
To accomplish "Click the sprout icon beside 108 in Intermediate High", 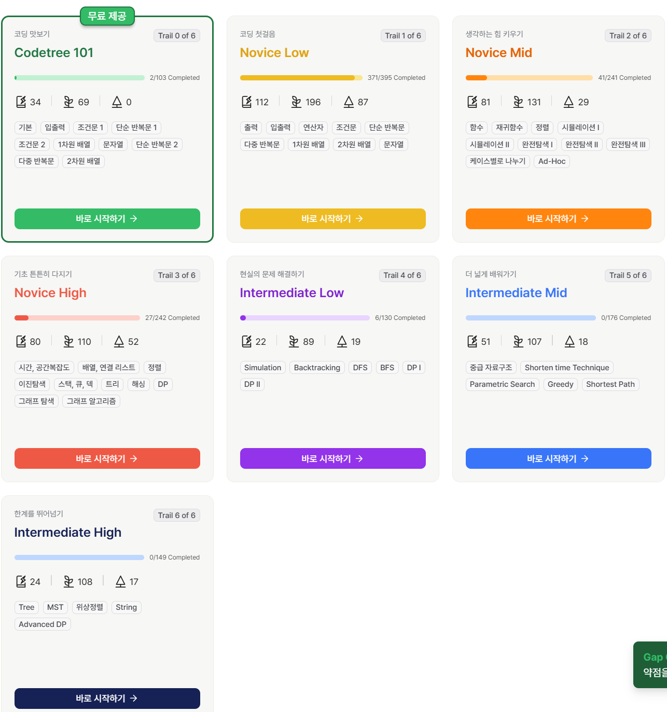I will (x=68, y=581).
